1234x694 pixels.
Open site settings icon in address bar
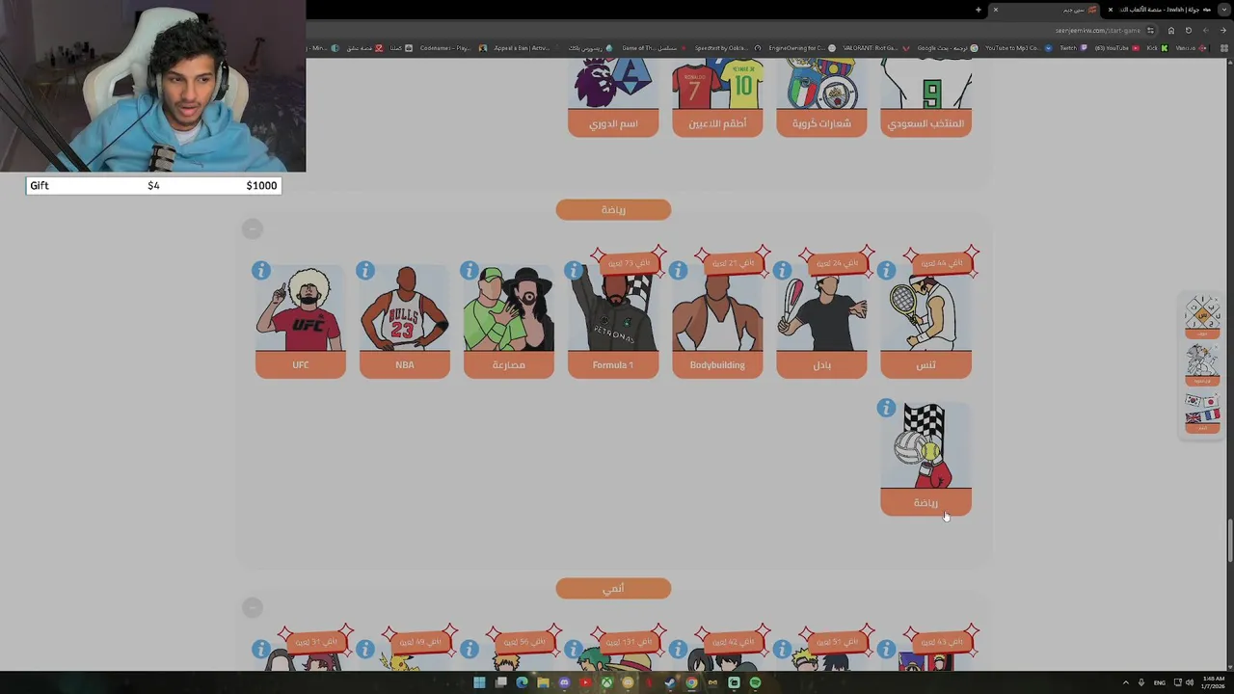1150,30
